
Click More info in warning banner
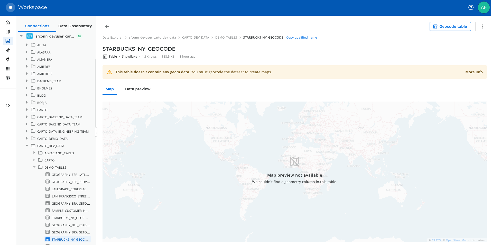(474, 72)
